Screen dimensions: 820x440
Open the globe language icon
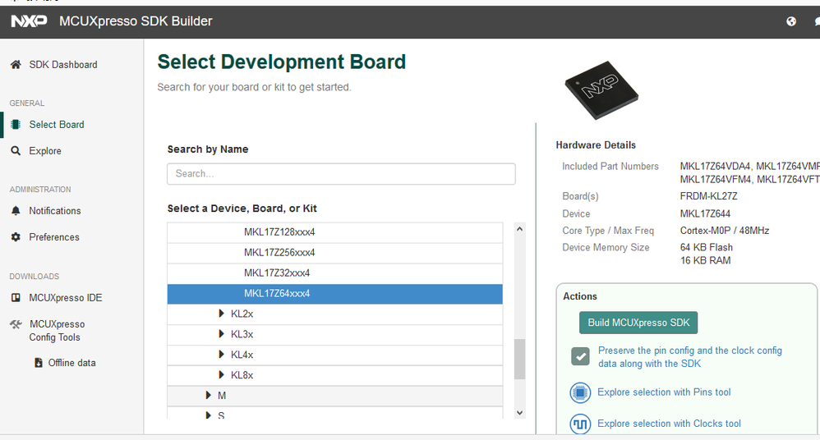click(x=791, y=21)
